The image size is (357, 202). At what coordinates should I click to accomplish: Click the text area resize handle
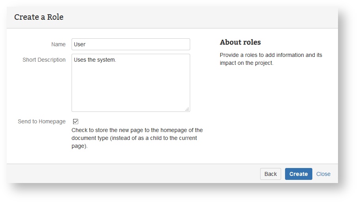(187, 109)
